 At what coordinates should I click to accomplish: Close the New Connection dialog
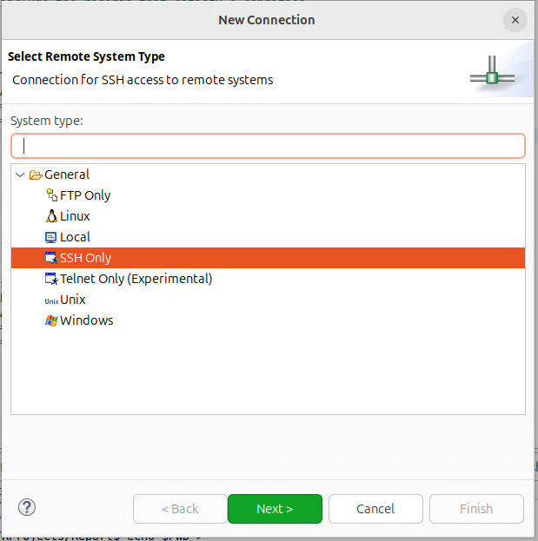pos(515,20)
